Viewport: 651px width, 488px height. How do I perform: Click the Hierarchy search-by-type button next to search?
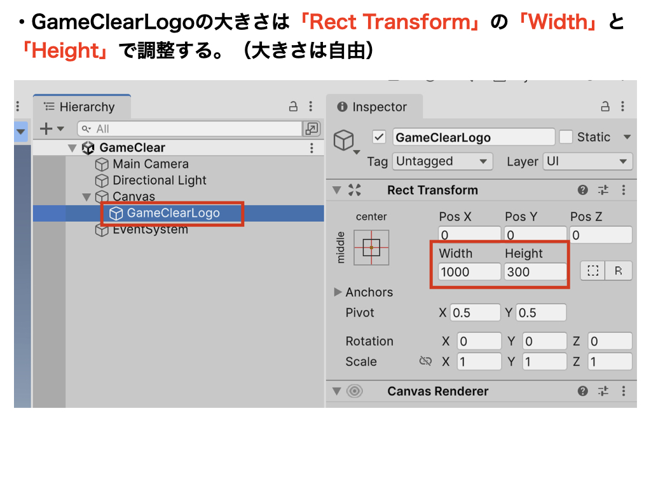pyautogui.click(x=312, y=129)
